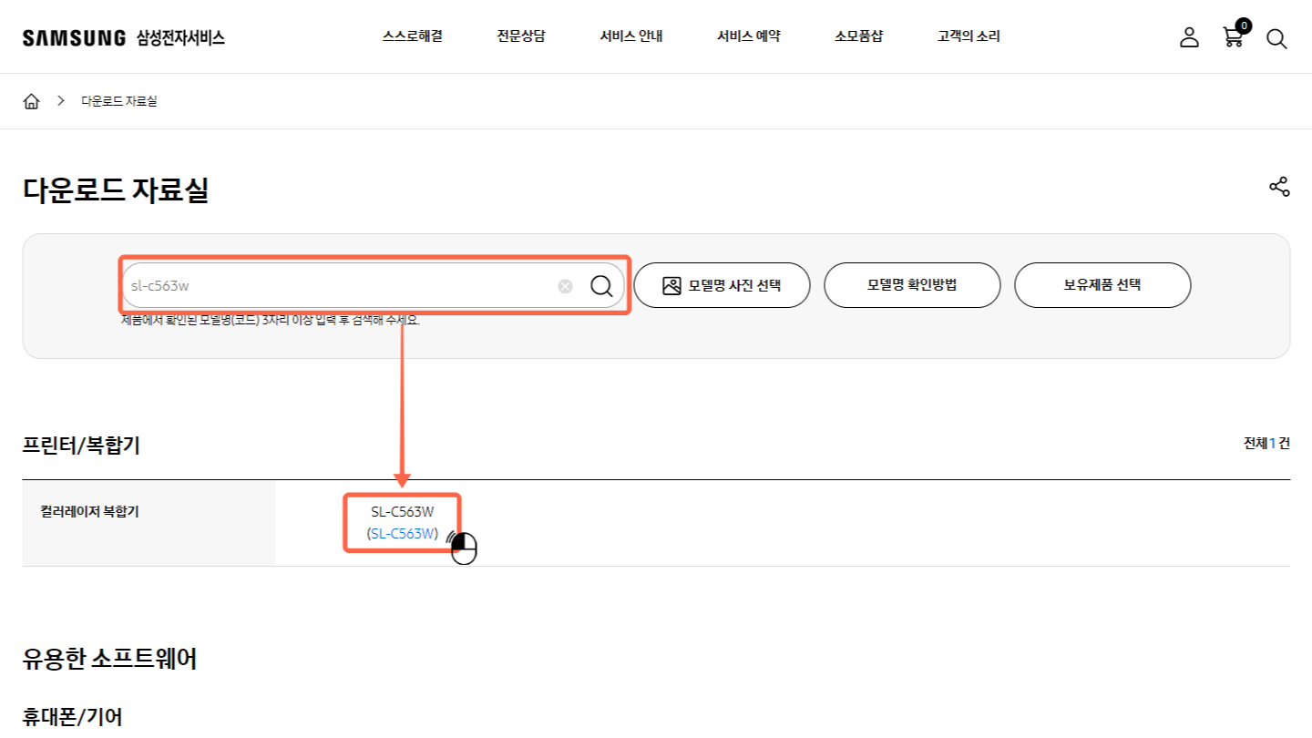Open the user account icon
The height and width of the screenshot is (738, 1312).
click(x=1189, y=37)
